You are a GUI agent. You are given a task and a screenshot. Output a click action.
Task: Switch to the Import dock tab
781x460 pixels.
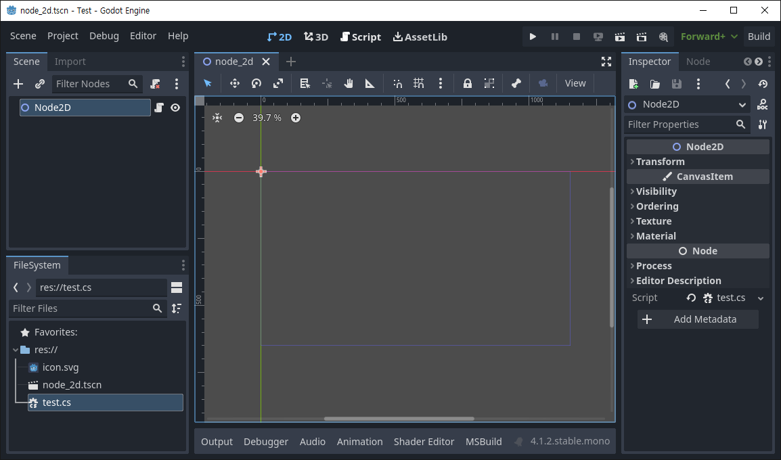[70, 62]
